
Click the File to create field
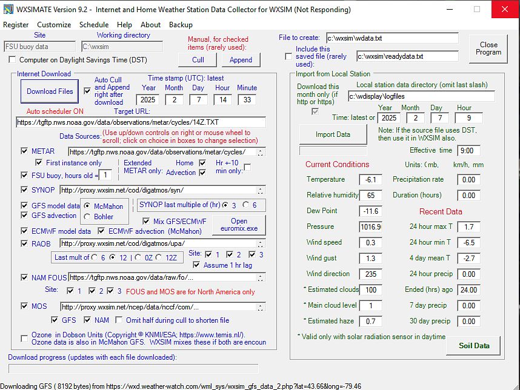click(392, 38)
